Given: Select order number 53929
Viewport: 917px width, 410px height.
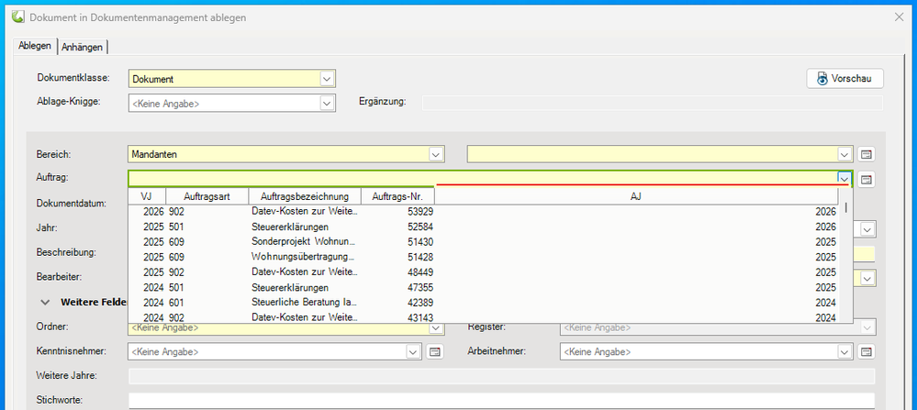Looking at the screenshot, I should click(484, 212).
